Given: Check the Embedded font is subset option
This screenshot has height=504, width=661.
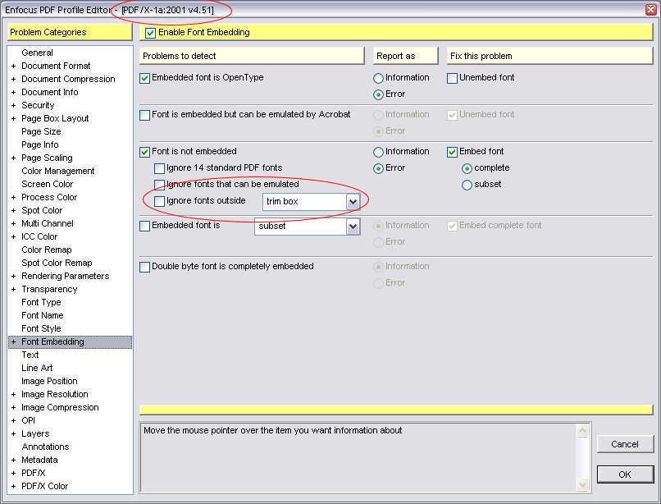Looking at the screenshot, I should pyautogui.click(x=144, y=226).
